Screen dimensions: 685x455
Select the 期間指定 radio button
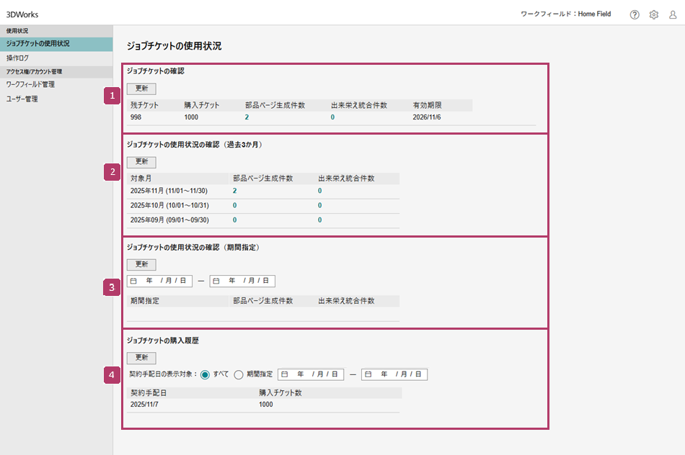pos(239,374)
